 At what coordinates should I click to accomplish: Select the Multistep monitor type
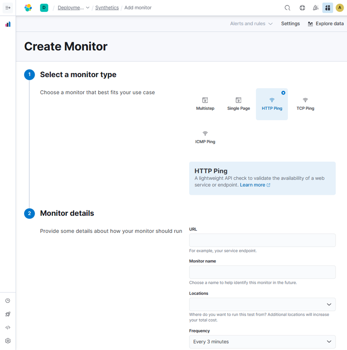205,104
